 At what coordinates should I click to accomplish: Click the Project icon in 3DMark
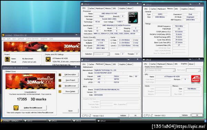(x=7, y=59)
